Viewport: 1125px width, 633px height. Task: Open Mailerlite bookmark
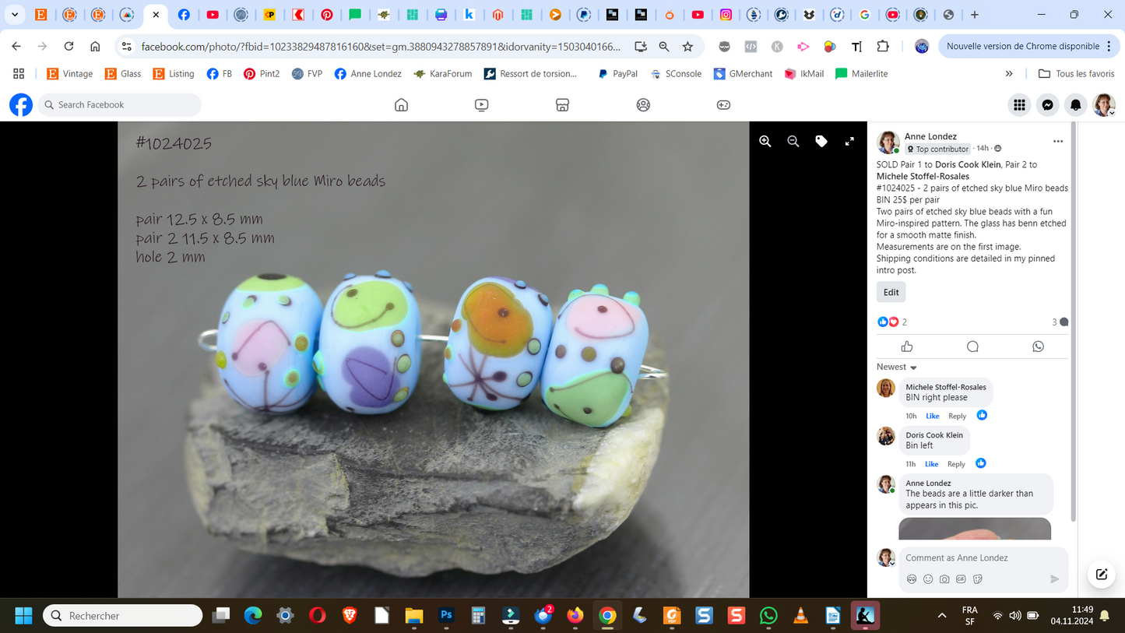point(861,73)
